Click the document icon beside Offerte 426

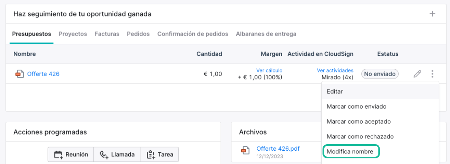pos(19,74)
